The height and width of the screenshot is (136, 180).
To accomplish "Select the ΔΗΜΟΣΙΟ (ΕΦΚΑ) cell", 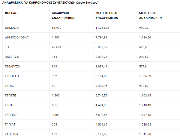I will coord(17,37).
